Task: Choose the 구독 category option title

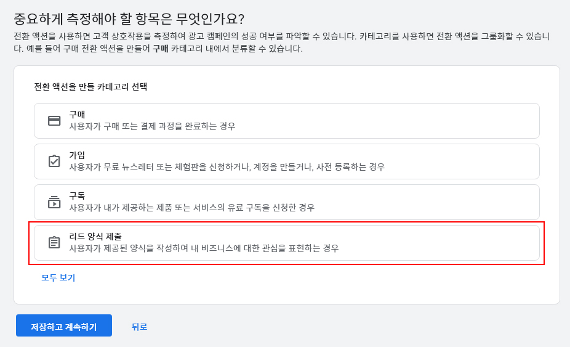Action: click(x=77, y=196)
